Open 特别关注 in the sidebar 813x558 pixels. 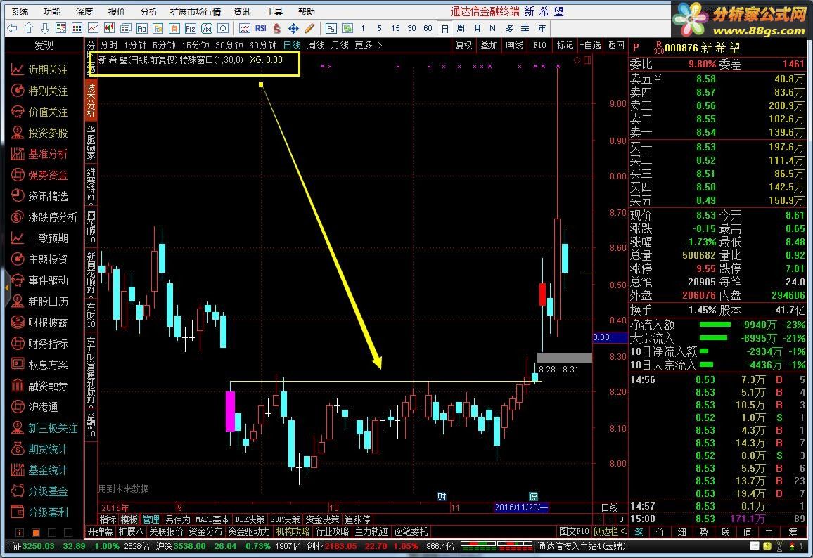41,91
